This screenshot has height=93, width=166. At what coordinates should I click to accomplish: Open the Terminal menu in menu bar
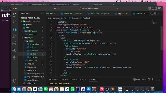point(37,1)
